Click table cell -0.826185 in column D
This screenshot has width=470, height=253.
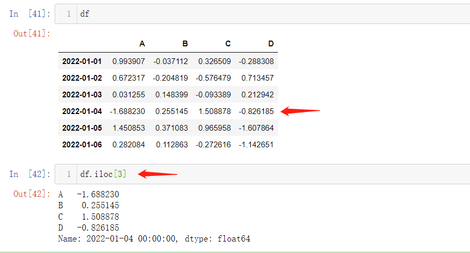(x=256, y=111)
